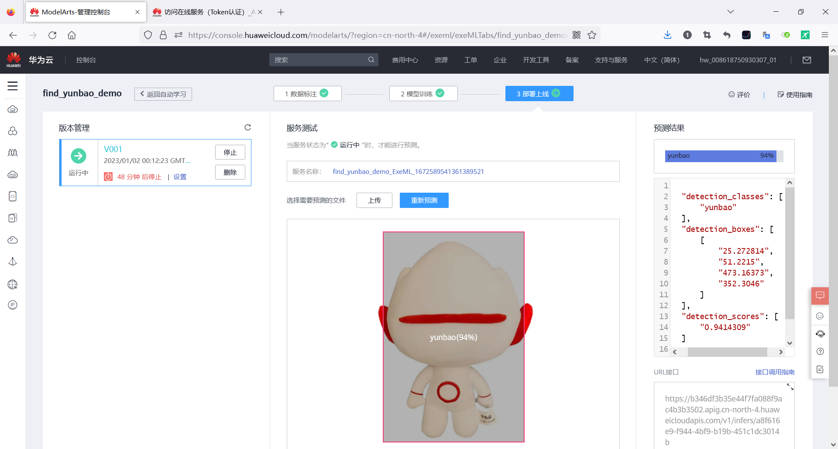The height and width of the screenshot is (449, 838).
Task: Stop the running V001 service
Action: 230,152
